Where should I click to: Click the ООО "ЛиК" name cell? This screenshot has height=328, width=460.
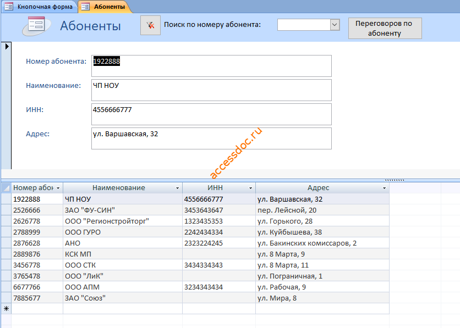pyautogui.click(x=123, y=276)
